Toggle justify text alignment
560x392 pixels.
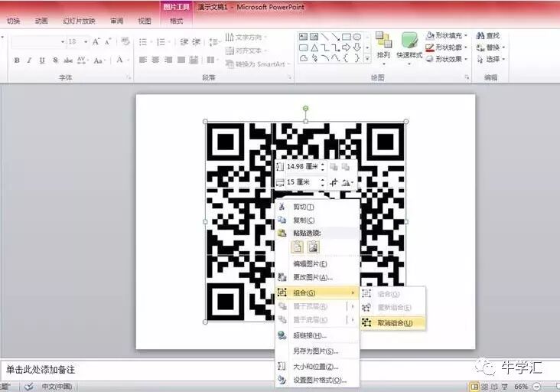[181, 60]
